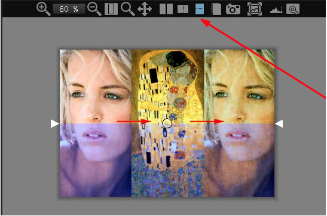Image resolution: width=327 pixels, height=216 pixels.
Task: Click the golden-tinted portrait on the right
Action: click(x=239, y=123)
